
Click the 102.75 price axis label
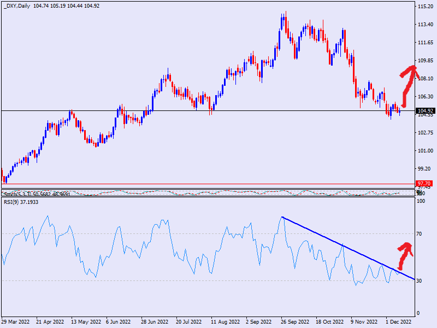(x=426, y=132)
